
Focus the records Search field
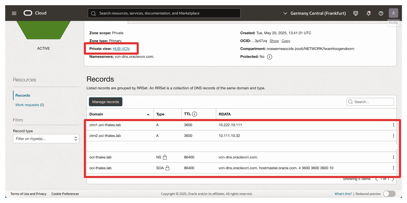click(x=370, y=102)
